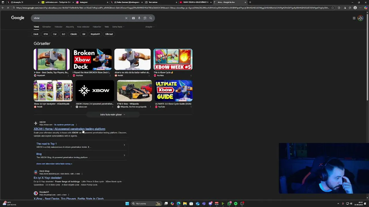
Task: Open the XBOW logo image from xbow.com
Action: pyautogui.click(x=95, y=91)
